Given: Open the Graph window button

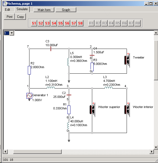Looking at the screenshot, I should [x=66, y=10].
